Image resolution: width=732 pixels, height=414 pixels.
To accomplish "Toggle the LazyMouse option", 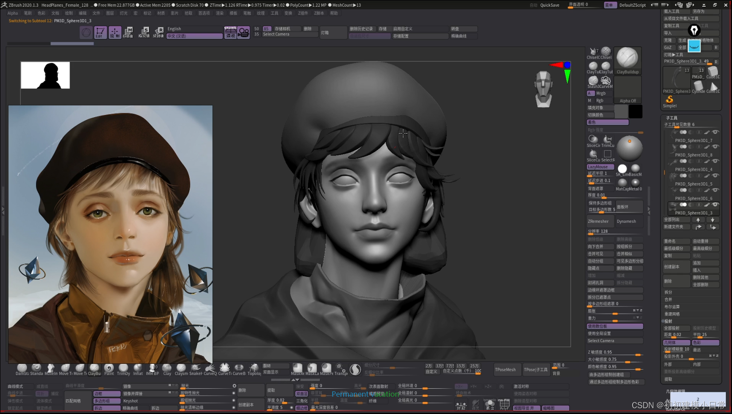I will tap(600, 167).
